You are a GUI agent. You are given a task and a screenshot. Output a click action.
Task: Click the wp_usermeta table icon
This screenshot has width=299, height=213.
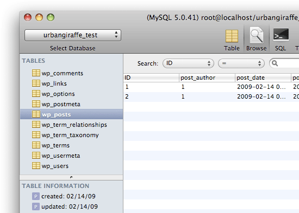36,155
